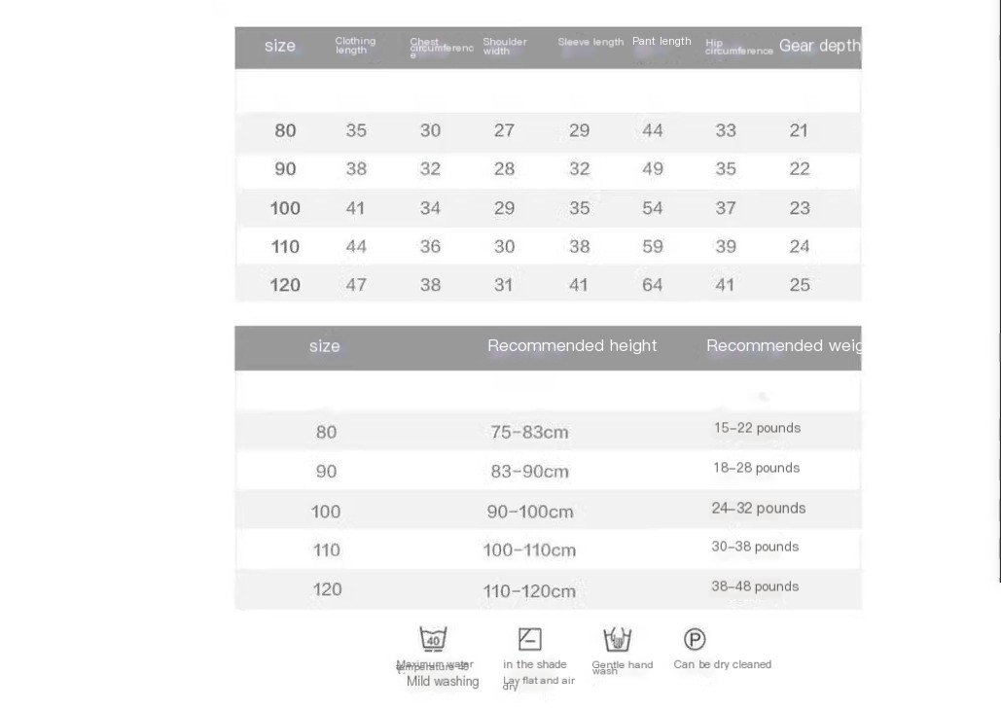Click the 'Can be dry cleaned' text
1001x709 pixels.
pos(723,664)
